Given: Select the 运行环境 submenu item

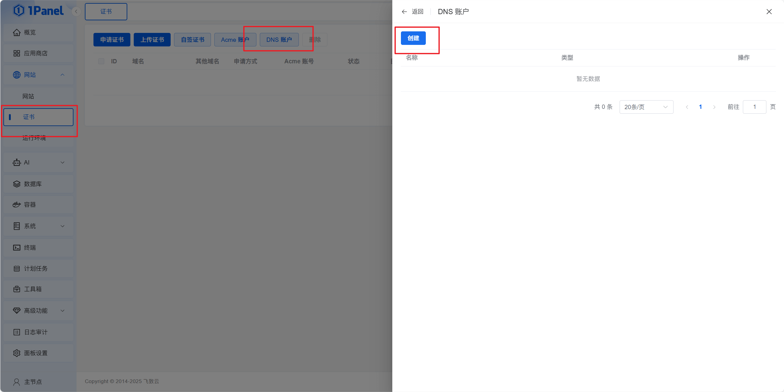Looking at the screenshot, I should [34, 138].
